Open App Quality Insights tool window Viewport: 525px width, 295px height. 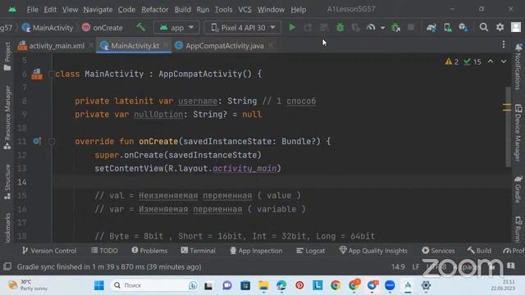tap(373, 251)
